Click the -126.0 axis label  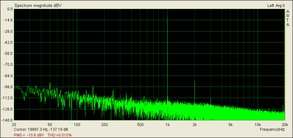tap(8, 109)
